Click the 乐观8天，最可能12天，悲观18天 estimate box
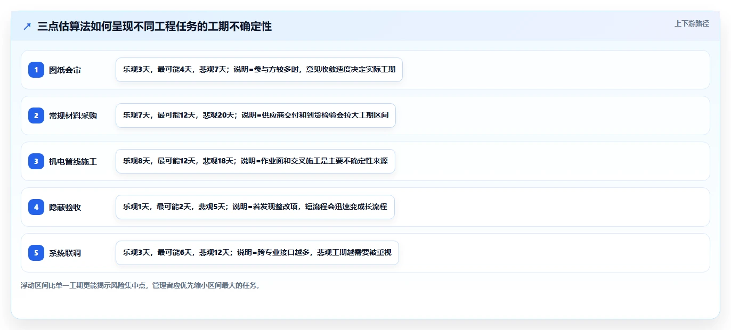 (255, 161)
